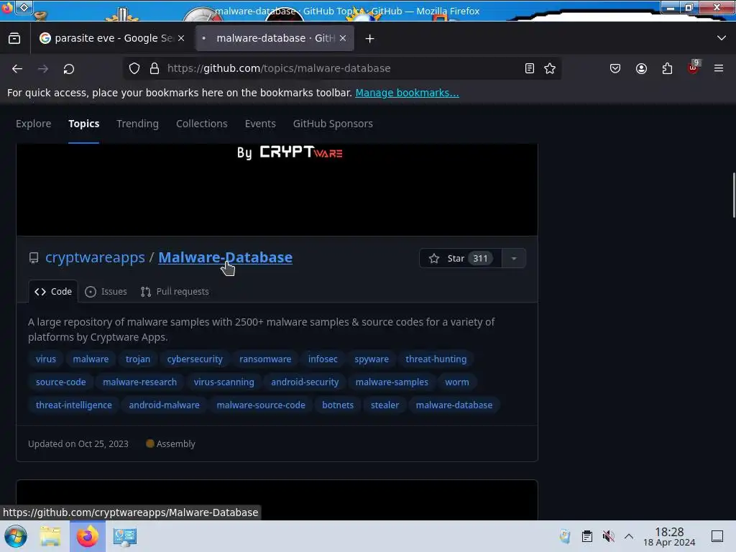Click the show desktop icon in the tray

pos(717,536)
